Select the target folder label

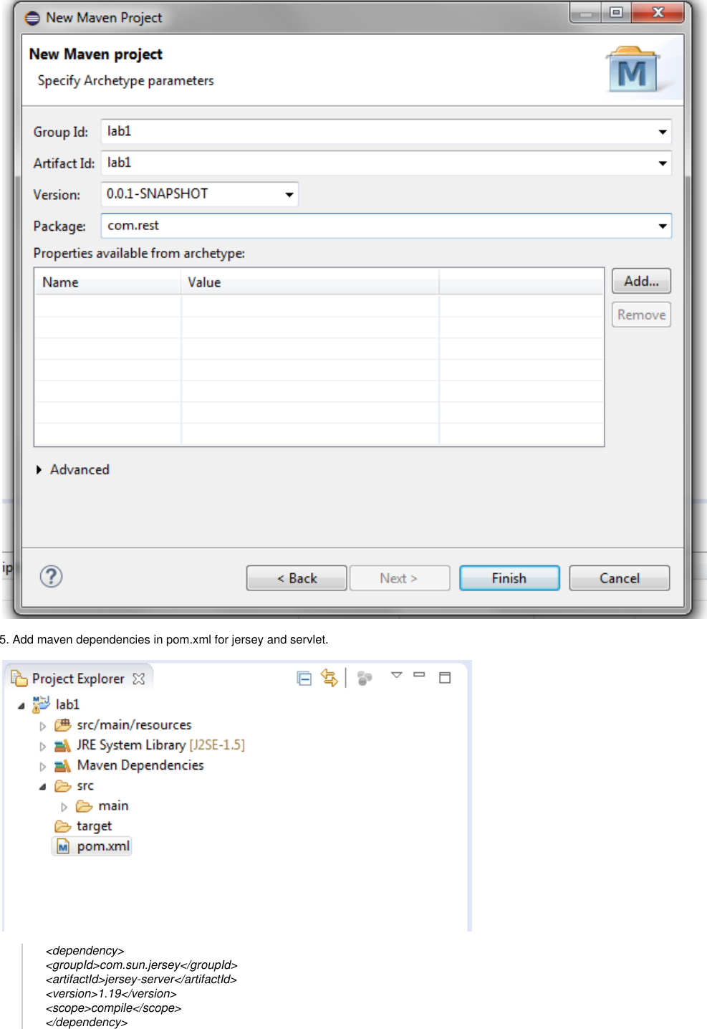point(94,826)
